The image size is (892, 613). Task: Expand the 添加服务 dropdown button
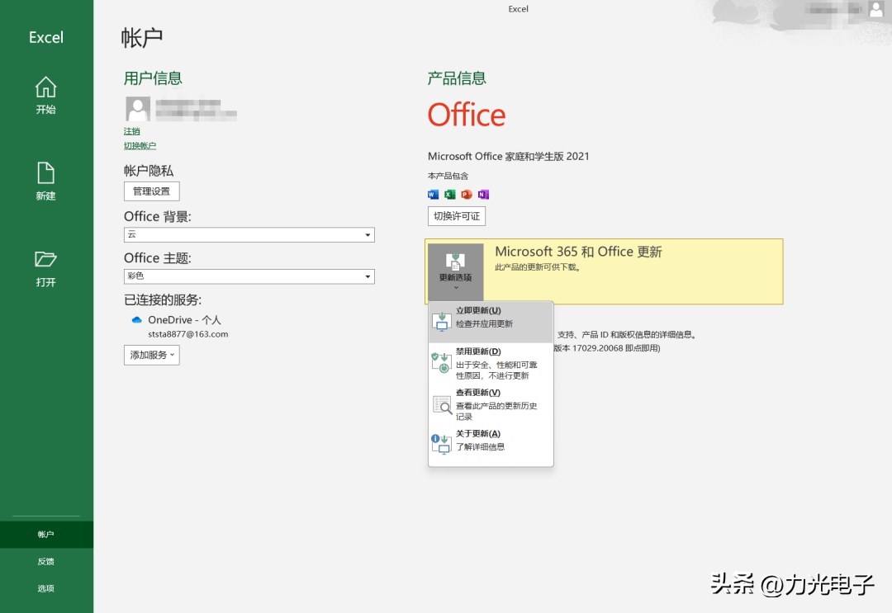click(x=152, y=355)
